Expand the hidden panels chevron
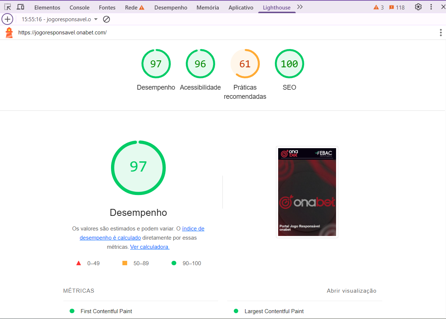This screenshot has width=446, height=319. [x=299, y=7]
